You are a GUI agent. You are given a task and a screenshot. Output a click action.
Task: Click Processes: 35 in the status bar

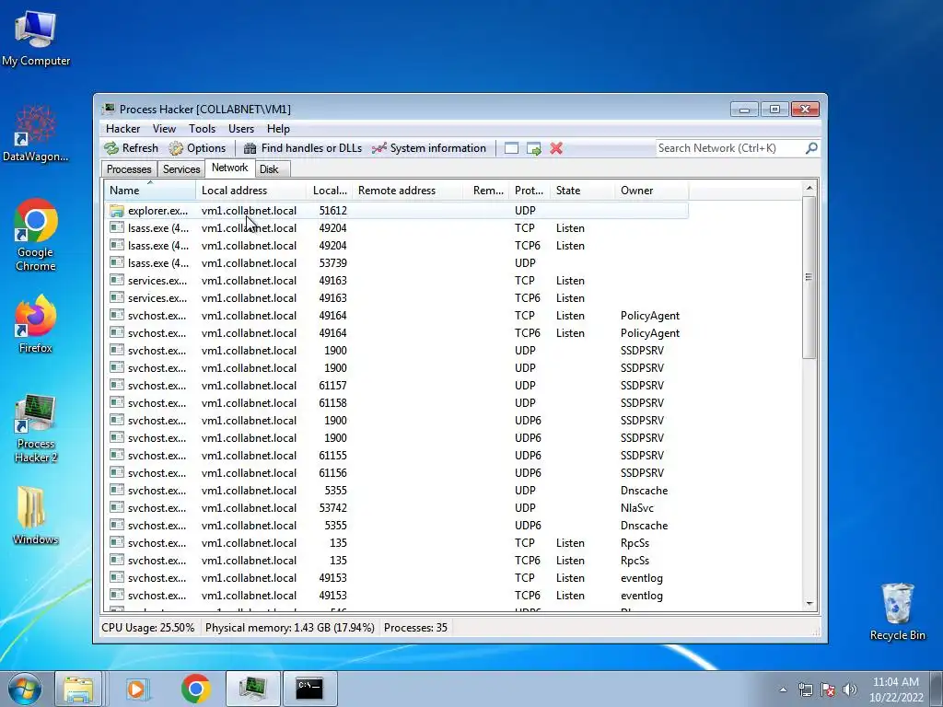(415, 628)
